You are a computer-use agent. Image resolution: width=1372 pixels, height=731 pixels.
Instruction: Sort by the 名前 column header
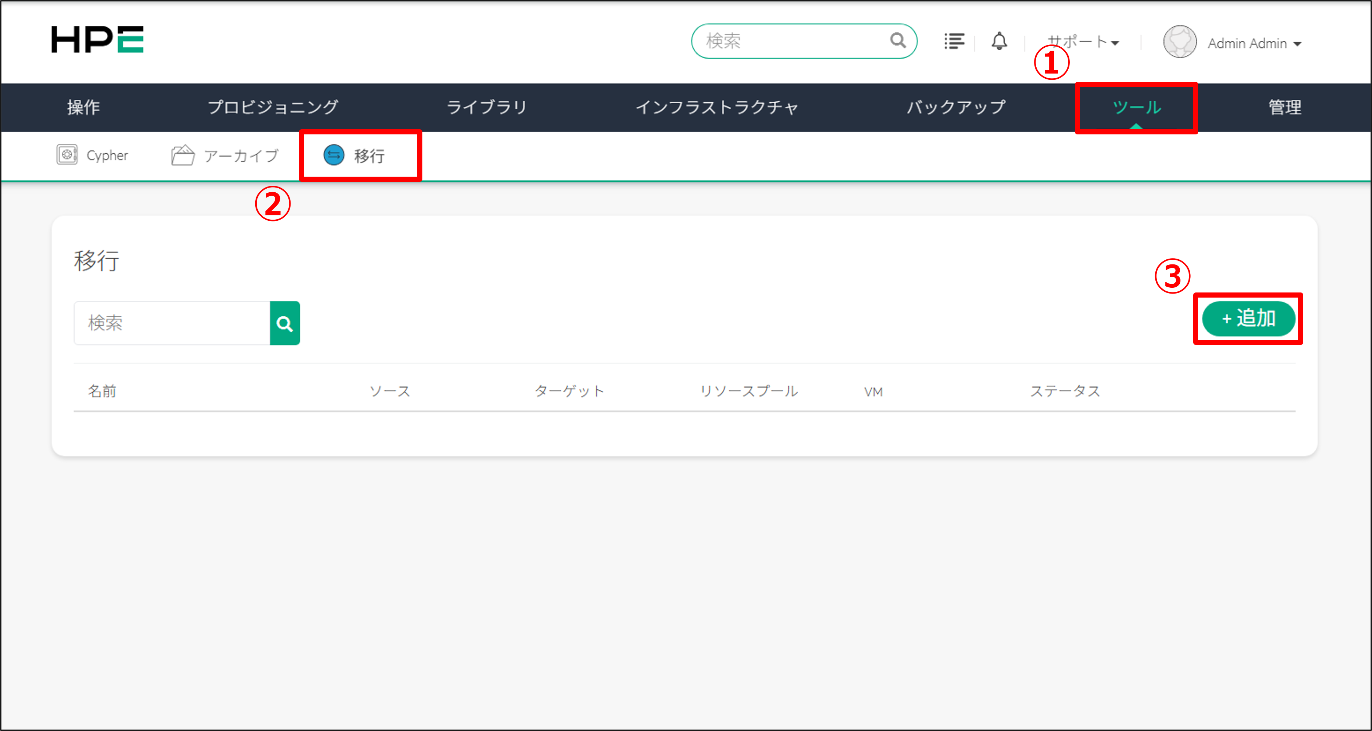[x=103, y=390]
